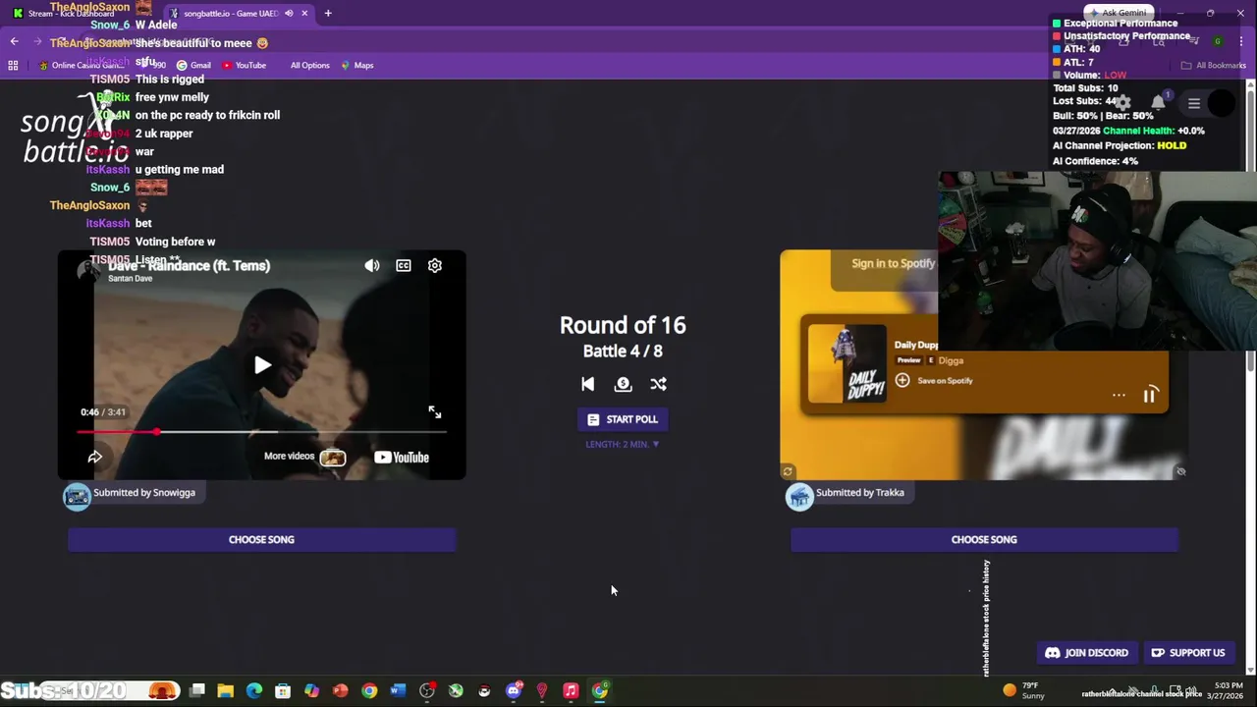The image size is (1257, 707).
Task: Reload the Spotify embed refresh icon
Action: click(788, 472)
